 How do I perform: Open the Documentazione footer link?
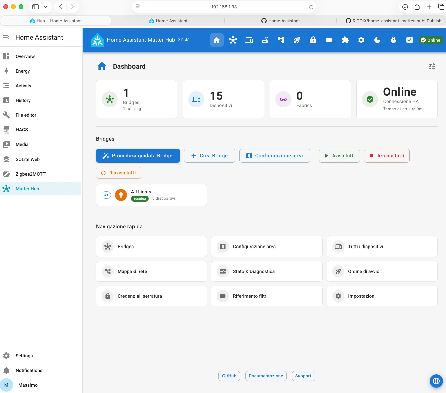266,376
